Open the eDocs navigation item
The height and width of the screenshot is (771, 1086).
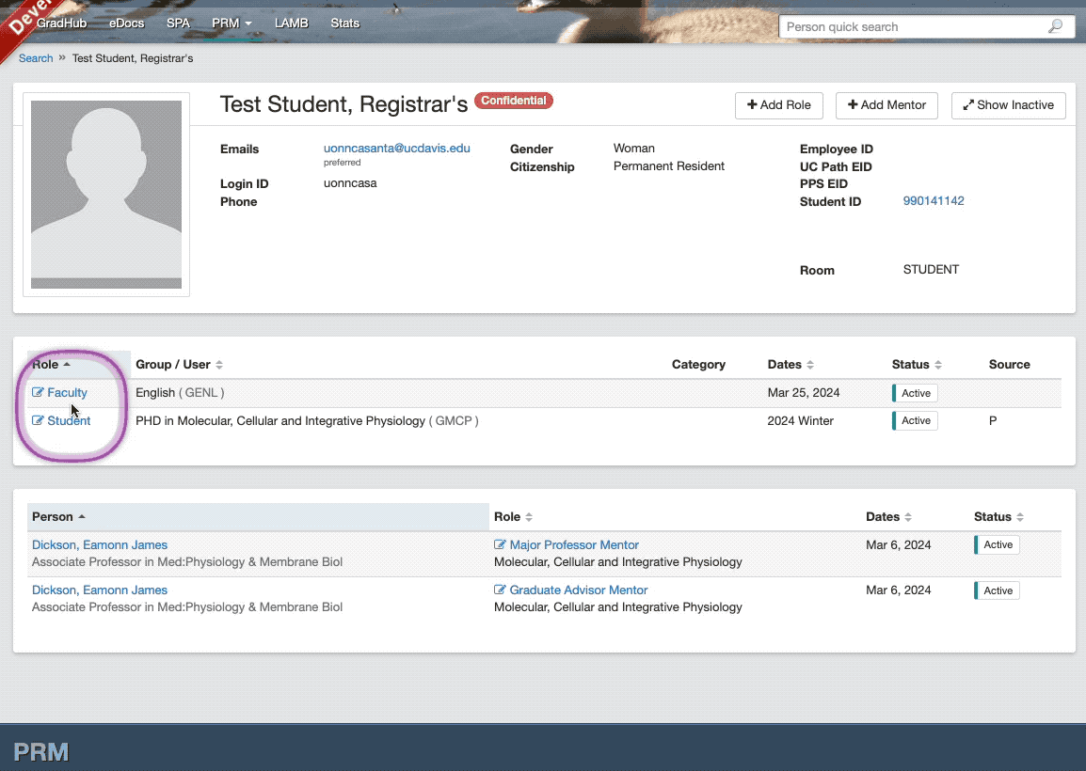click(126, 24)
